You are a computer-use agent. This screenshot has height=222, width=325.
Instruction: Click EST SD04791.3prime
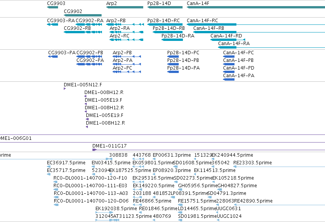pos(209,197)
